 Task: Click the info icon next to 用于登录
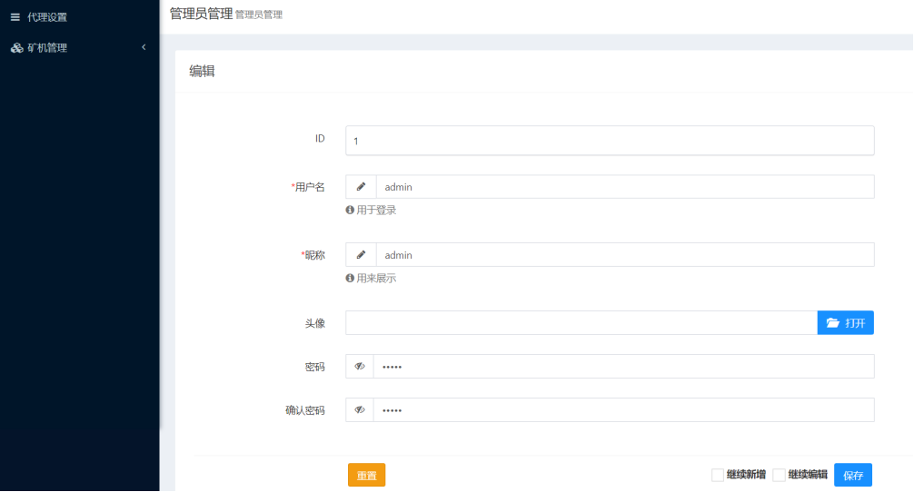350,210
